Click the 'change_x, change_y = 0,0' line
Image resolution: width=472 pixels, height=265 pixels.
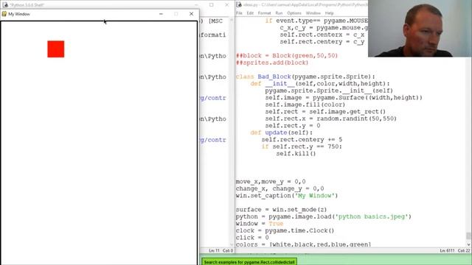(x=280, y=188)
